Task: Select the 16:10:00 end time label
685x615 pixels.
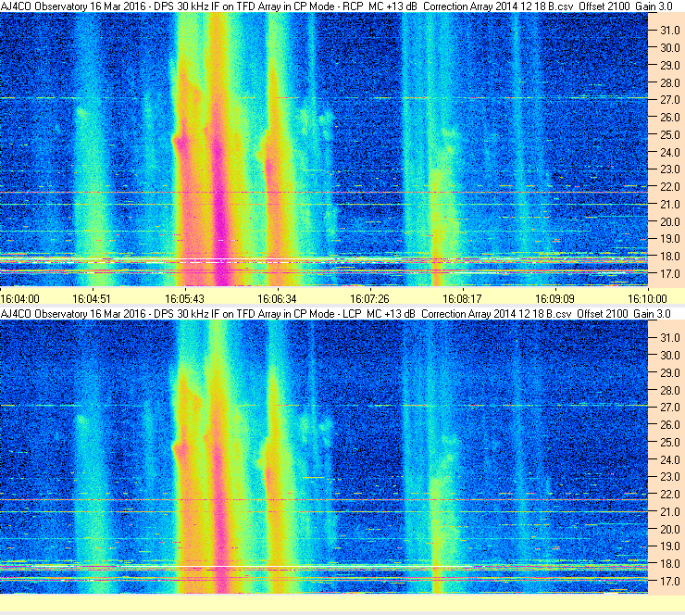Action: click(647, 299)
